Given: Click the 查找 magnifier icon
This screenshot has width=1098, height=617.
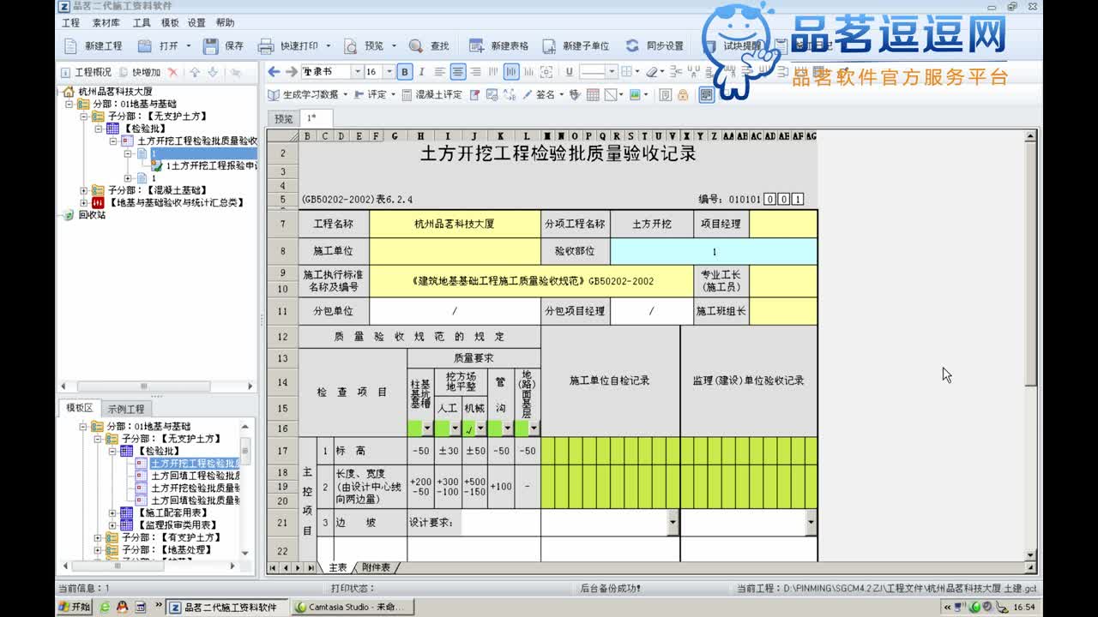Looking at the screenshot, I should pos(416,45).
